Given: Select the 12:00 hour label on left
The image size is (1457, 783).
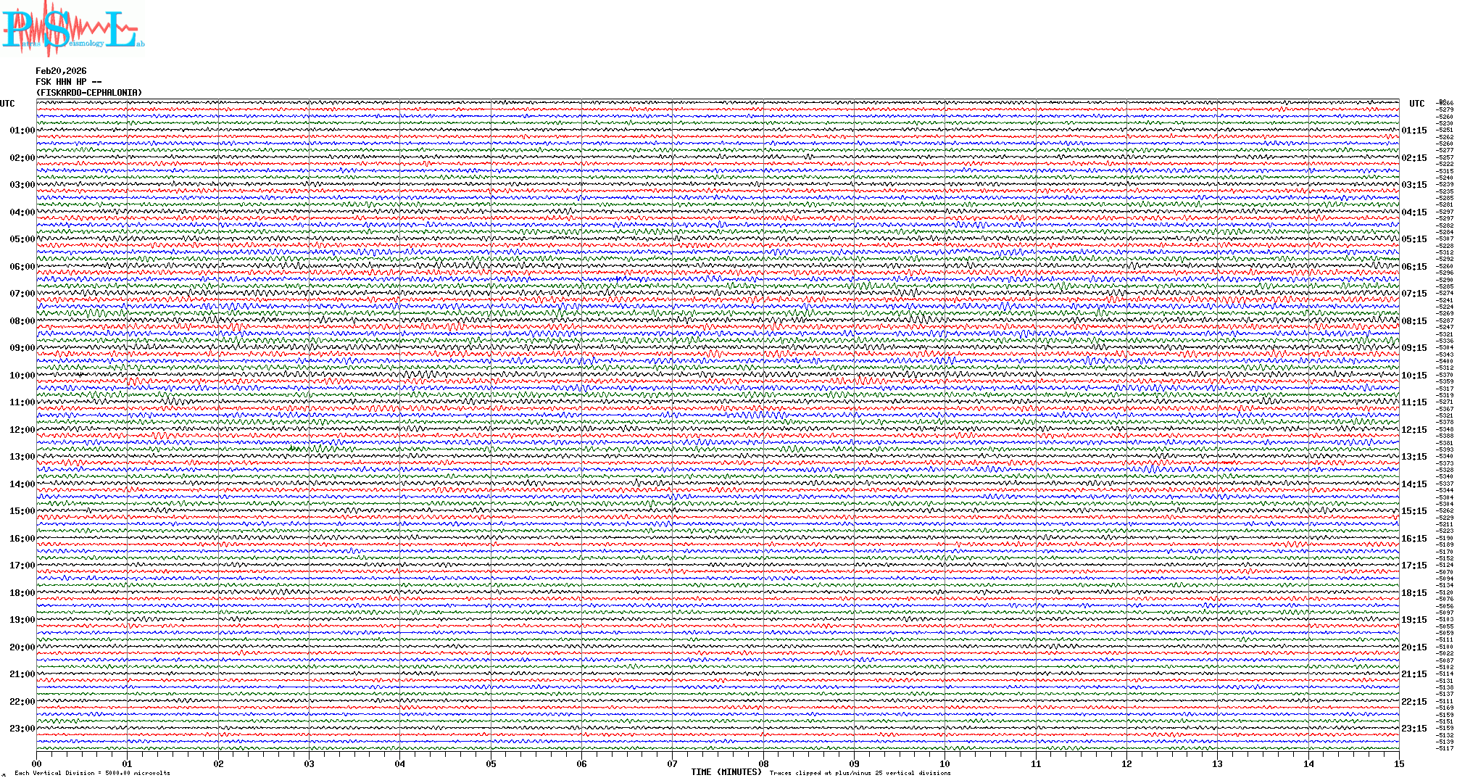Looking at the screenshot, I should [x=22, y=430].
